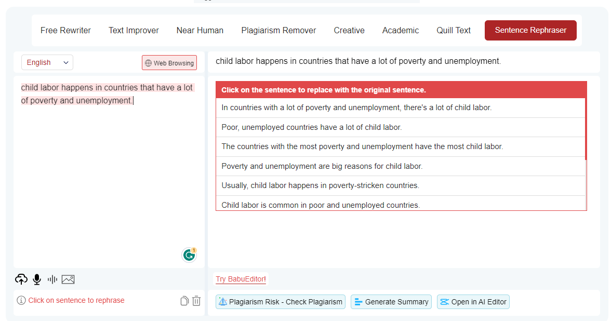The width and height of the screenshot is (611, 321).
Task: Pick 'Poverty and unemployment are big reasons...' suggestion
Action: 401,166
